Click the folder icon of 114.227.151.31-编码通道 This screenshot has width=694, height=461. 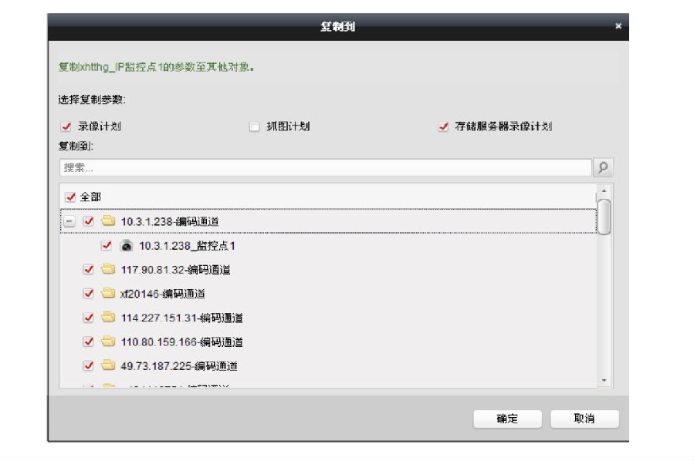point(107,318)
